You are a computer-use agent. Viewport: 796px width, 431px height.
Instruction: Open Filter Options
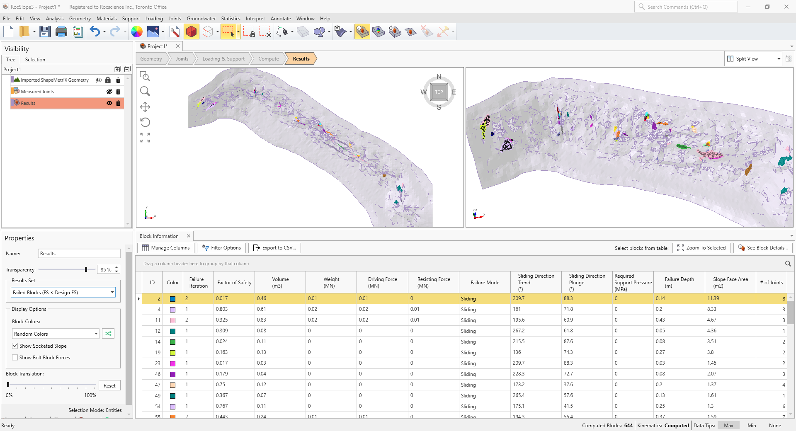(221, 248)
